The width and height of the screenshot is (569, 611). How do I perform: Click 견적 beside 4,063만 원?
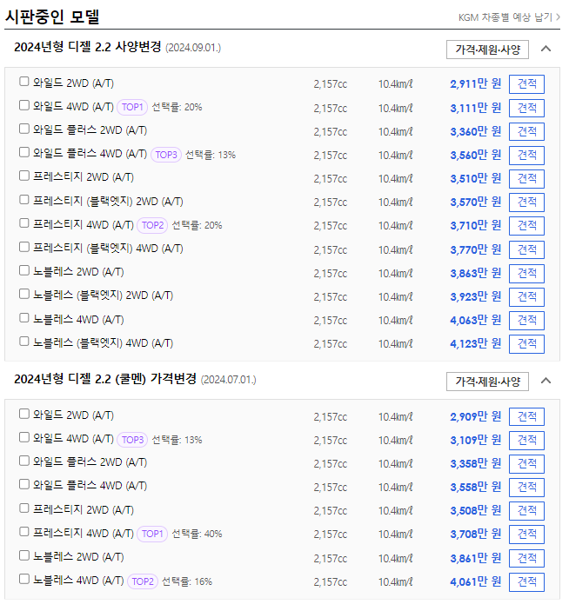[x=526, y=321]
